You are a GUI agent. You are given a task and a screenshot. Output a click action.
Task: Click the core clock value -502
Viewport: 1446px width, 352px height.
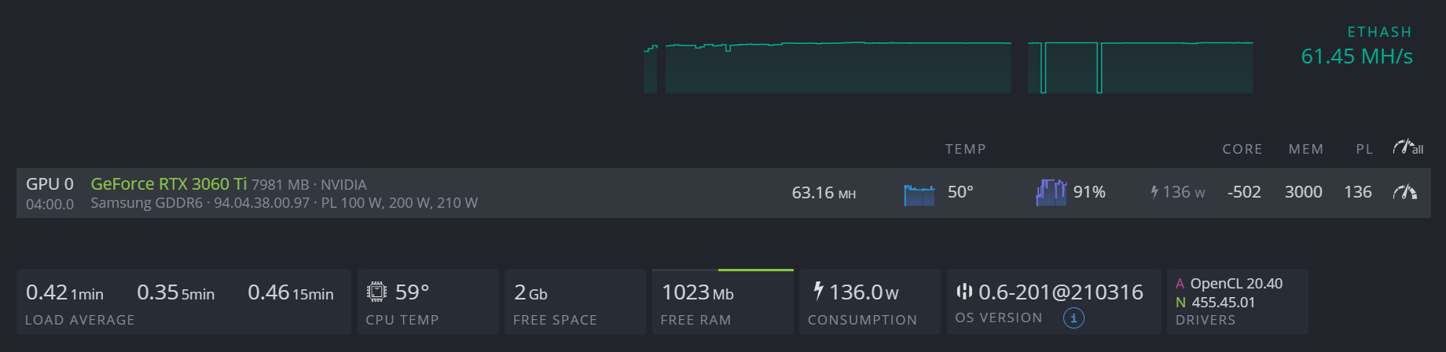(x=1244, y=192)
